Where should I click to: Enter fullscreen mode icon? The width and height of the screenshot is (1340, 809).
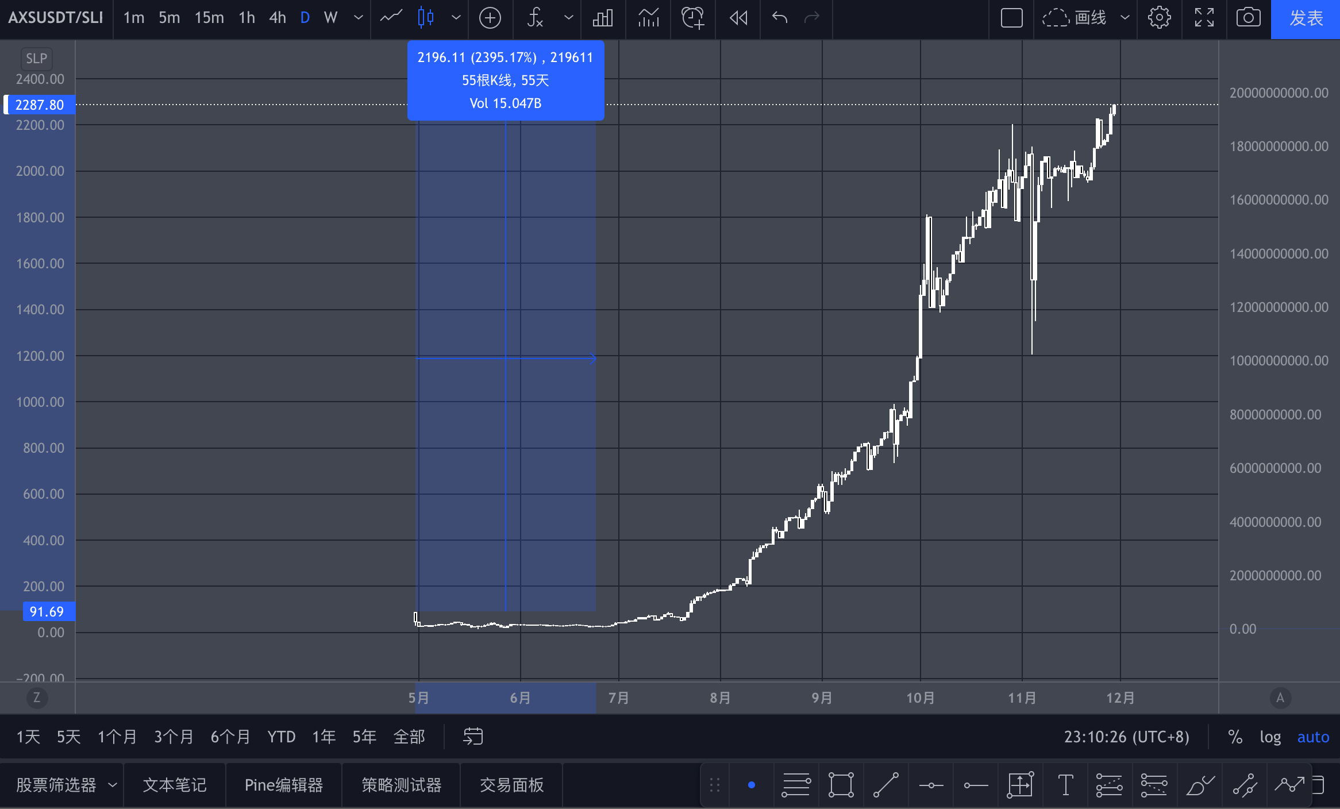click(1204, 18)
